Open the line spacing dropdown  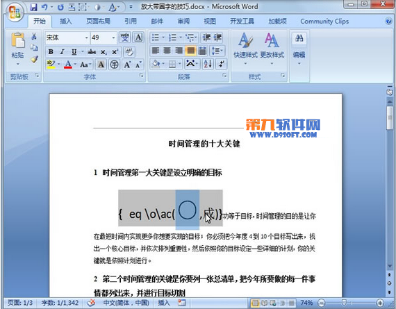coord(217,51)
